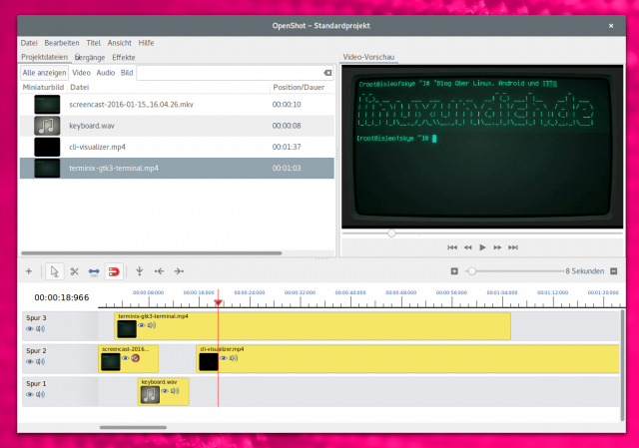Unmute the screencast-2016 clip's red speaker icon
The image size is (639, 448).
click(x=136, y=358)
